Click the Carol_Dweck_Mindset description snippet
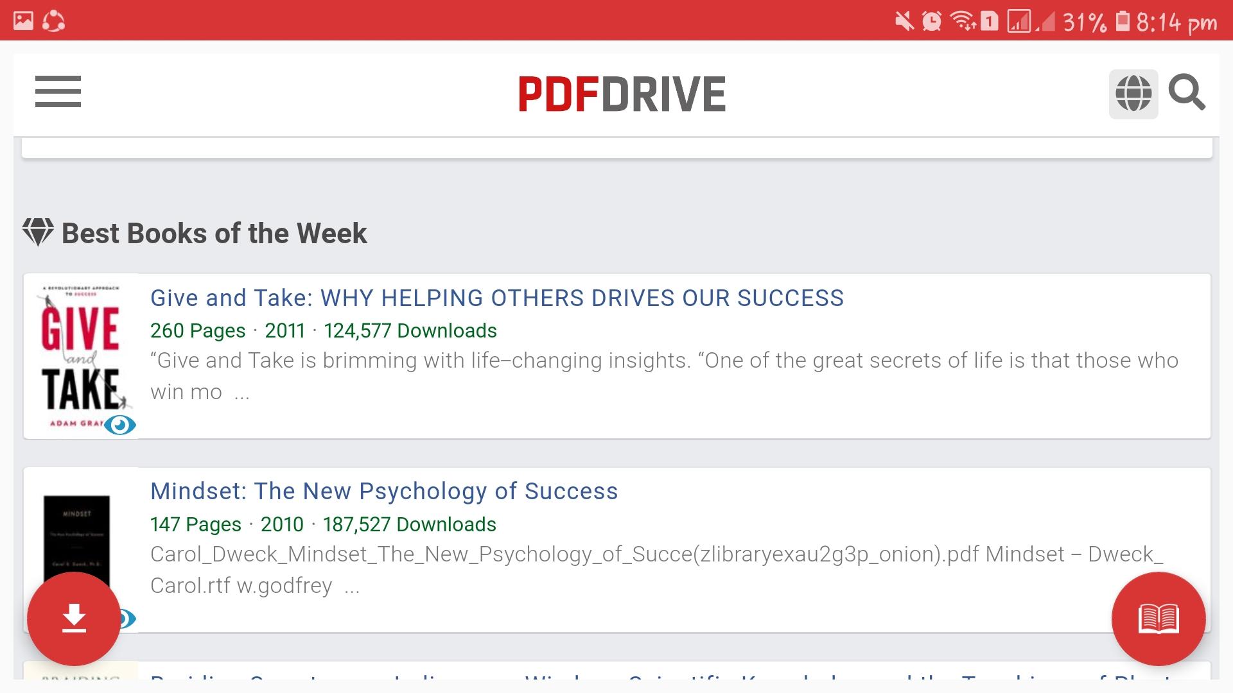1233x693 pixels. (657, 570)
